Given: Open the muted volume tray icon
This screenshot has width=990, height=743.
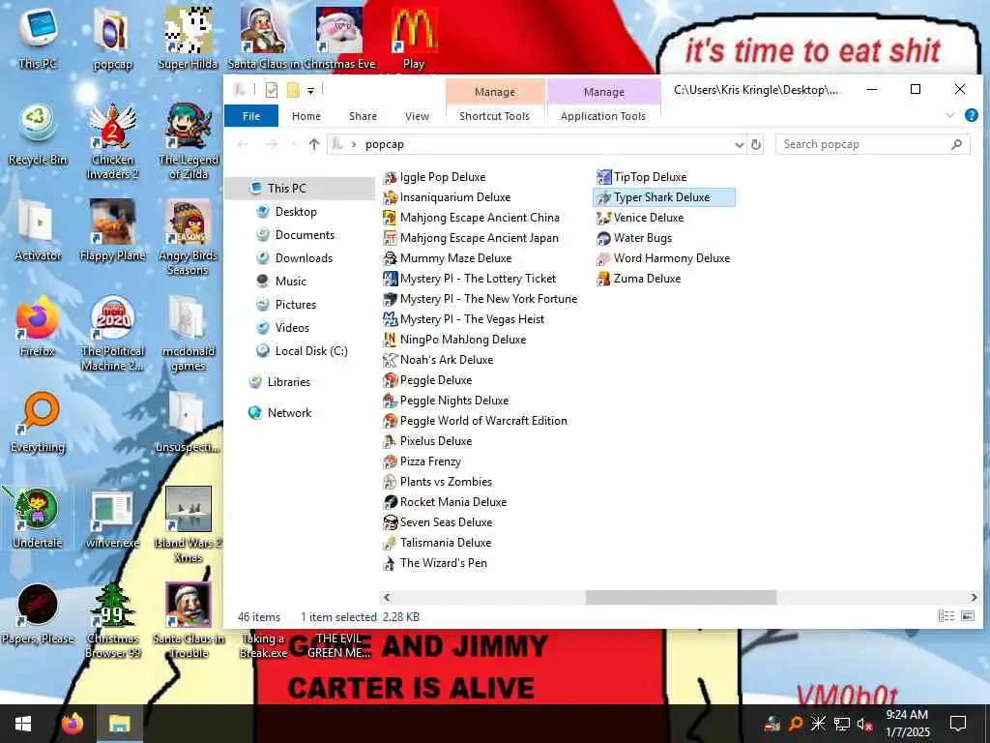Looking at the screenshot, I should point(863,724).
